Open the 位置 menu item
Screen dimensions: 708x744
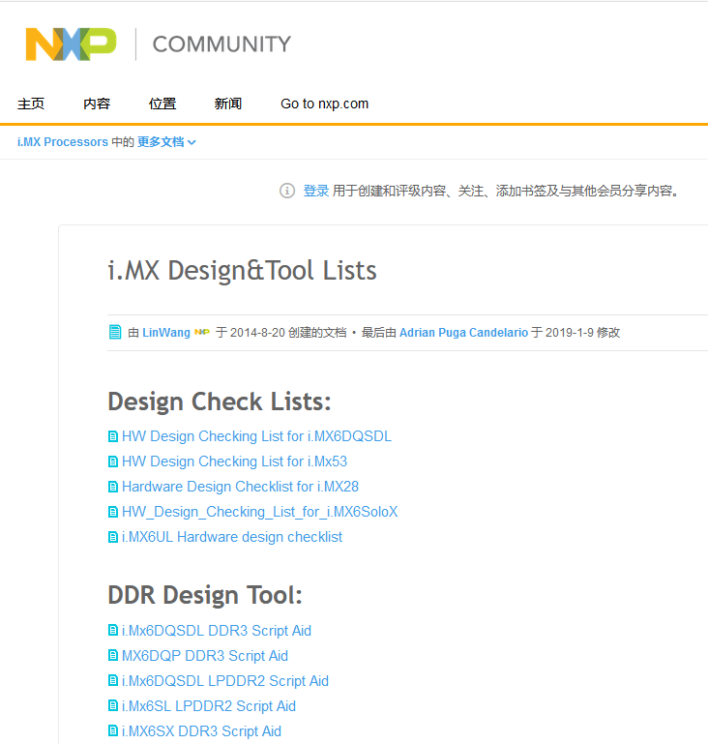(162, 104)
